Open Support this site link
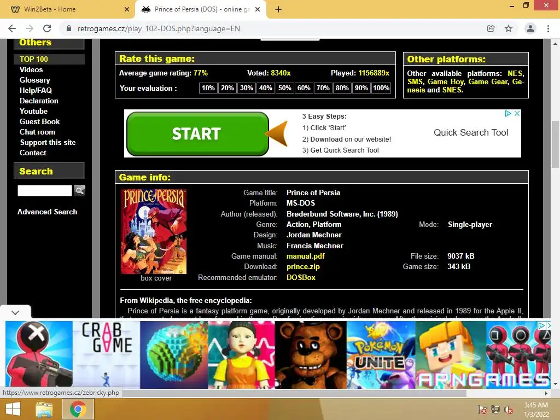This screenshot has height=420, width=560. click(x=48, y=142)
